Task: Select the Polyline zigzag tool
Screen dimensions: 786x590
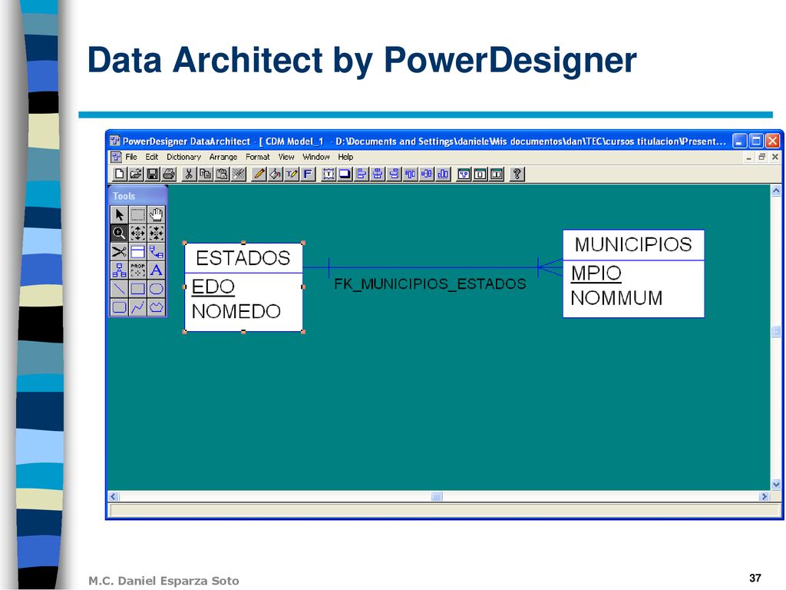Action: [x=138, y=307]
